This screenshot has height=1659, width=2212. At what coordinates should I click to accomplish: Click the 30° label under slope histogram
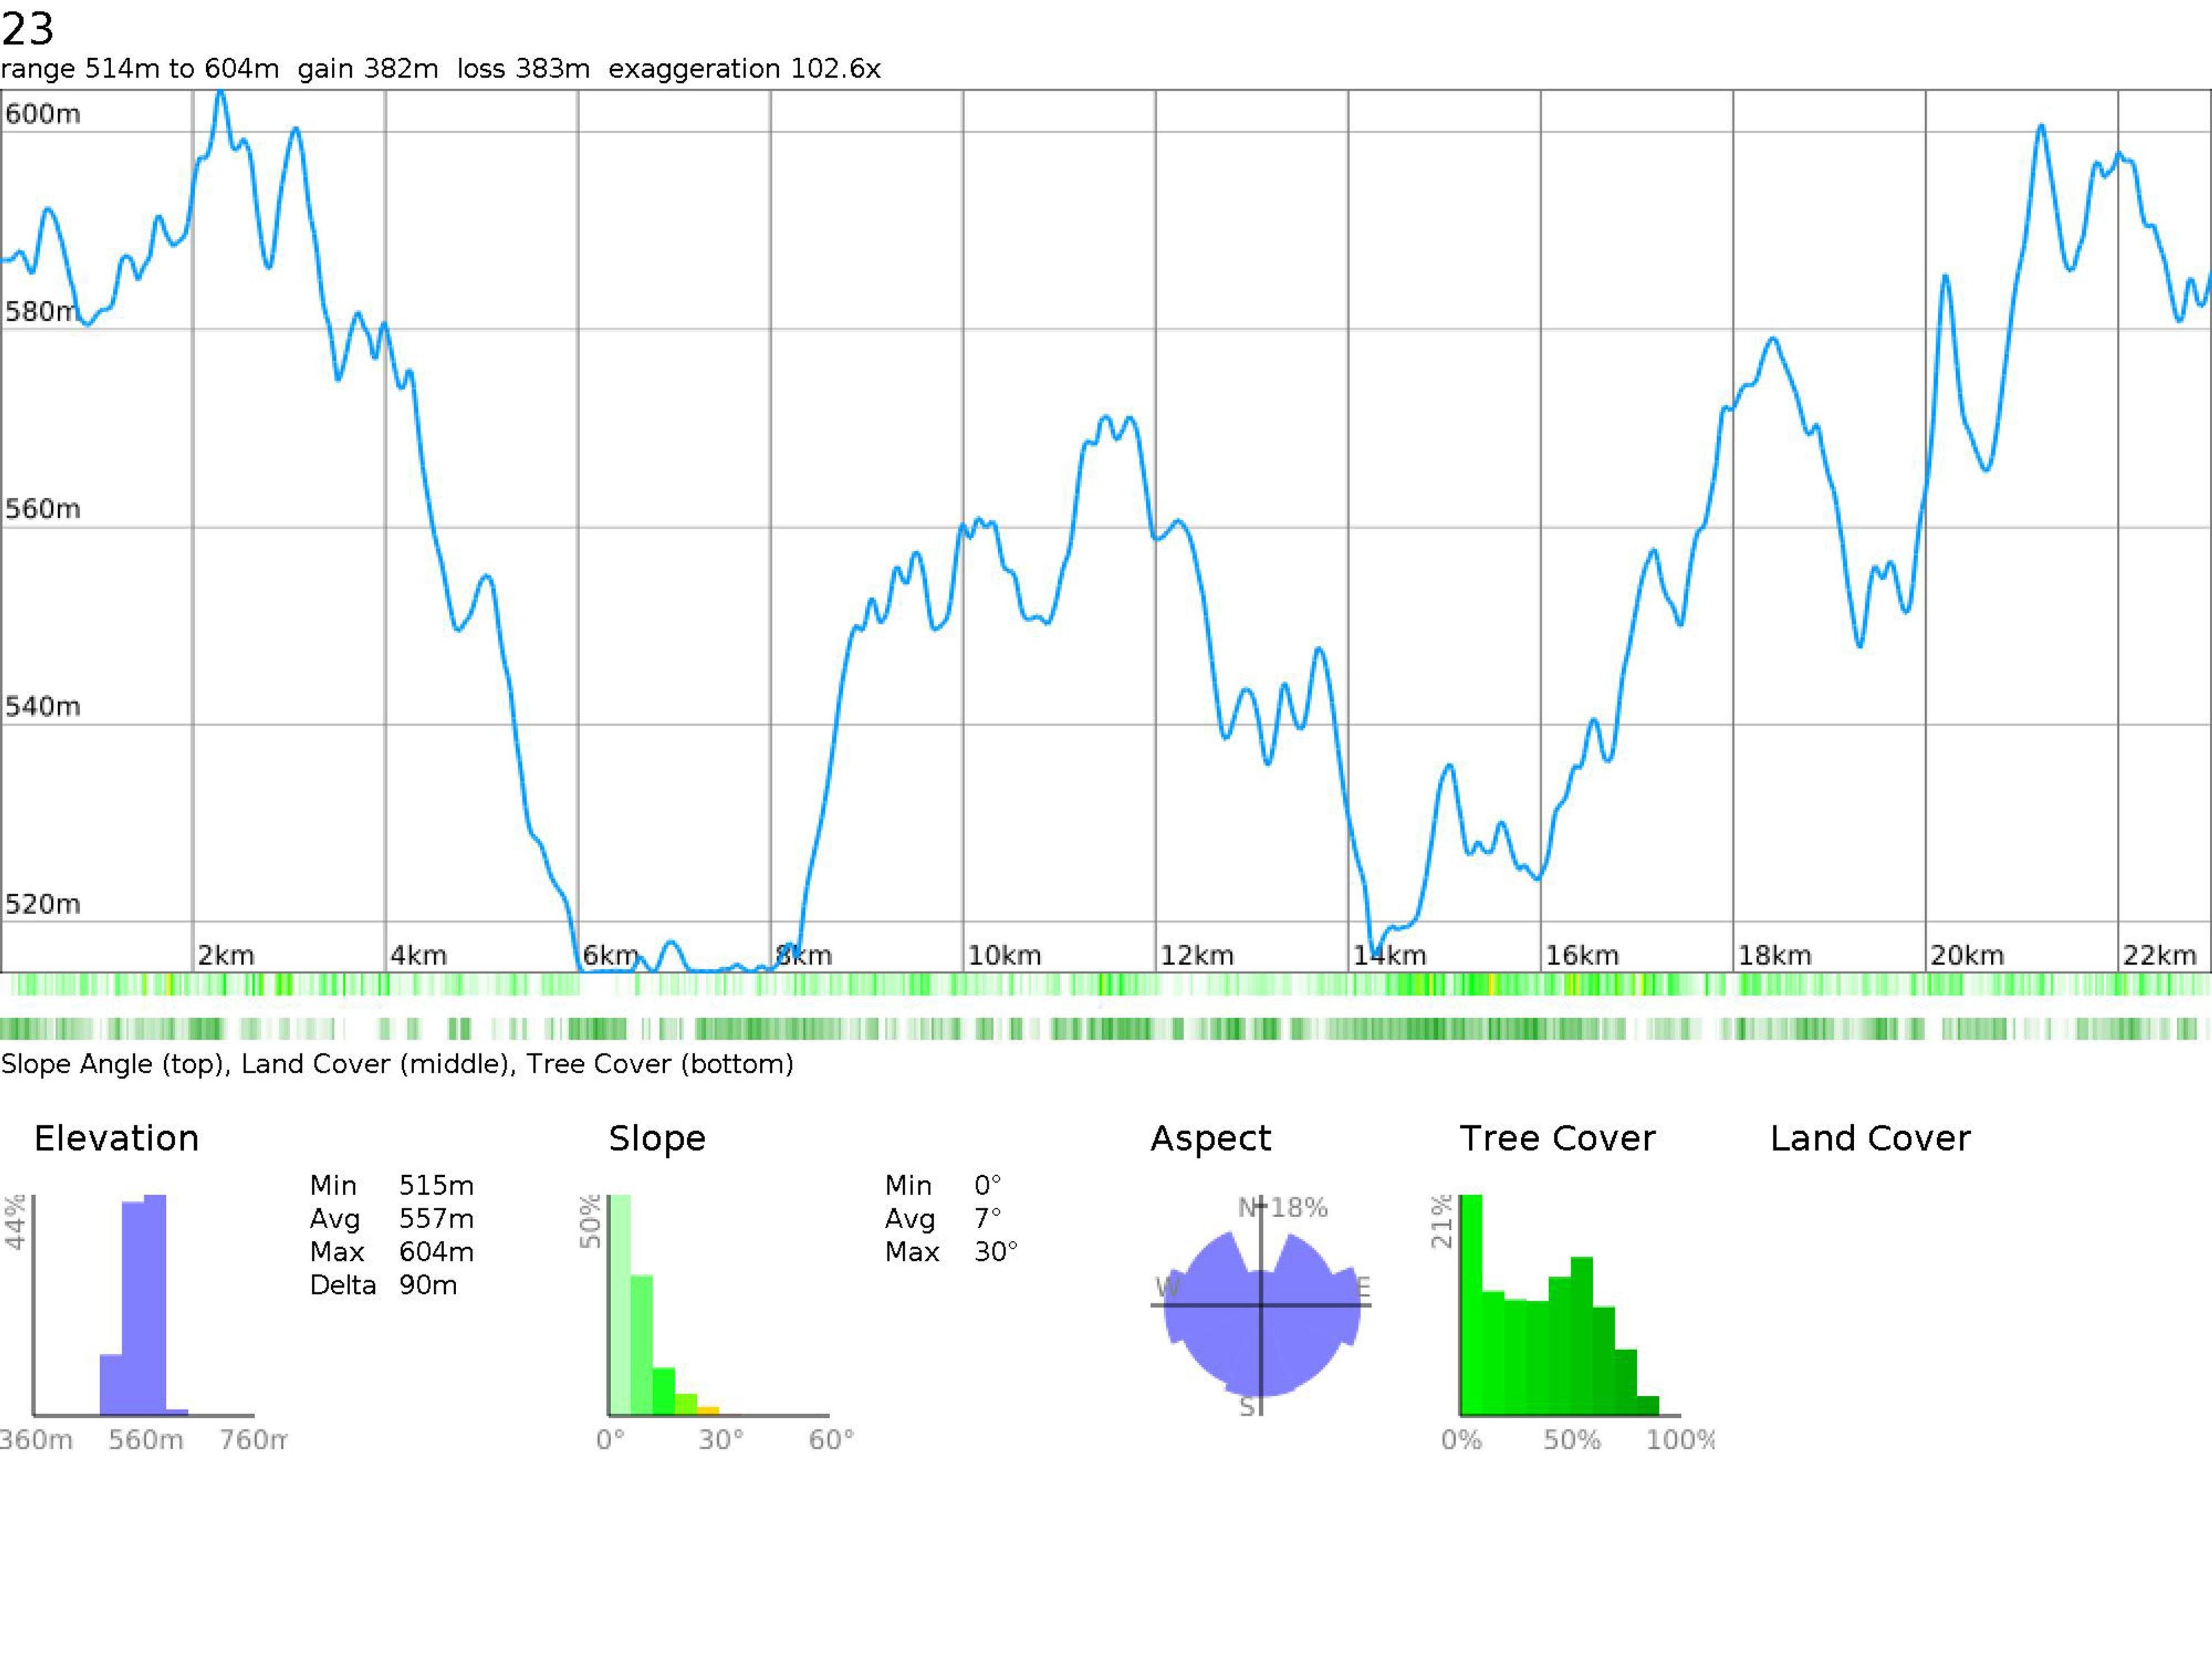click(x=721, y=1440)
